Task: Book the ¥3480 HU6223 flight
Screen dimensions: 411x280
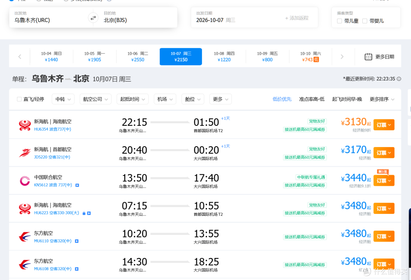Action: point(384,209)
